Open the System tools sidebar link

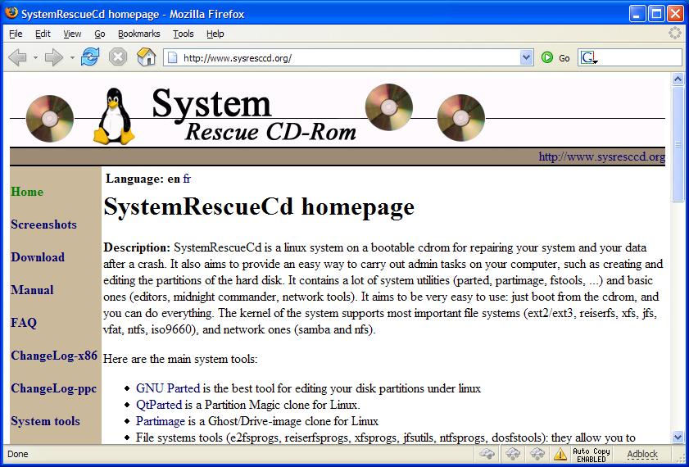click(x=45, y=421)
